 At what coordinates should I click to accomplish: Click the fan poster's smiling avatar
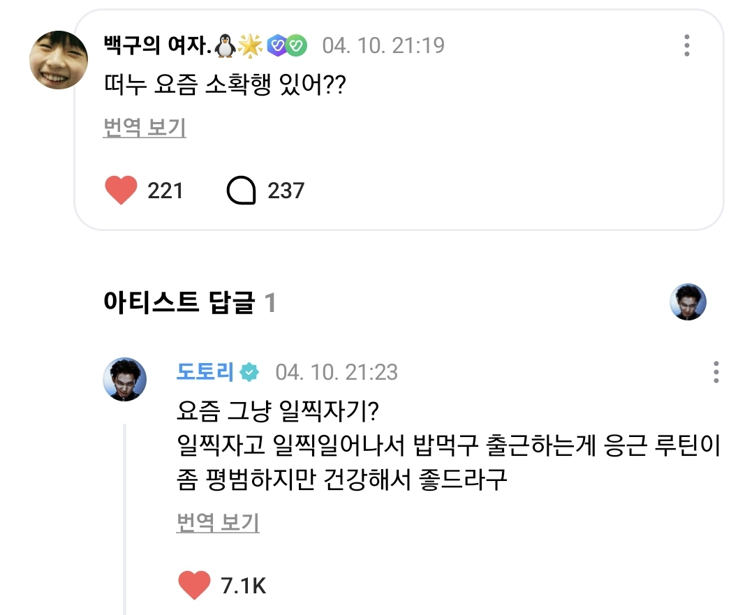pyautogui.click(x=58, y=59)
